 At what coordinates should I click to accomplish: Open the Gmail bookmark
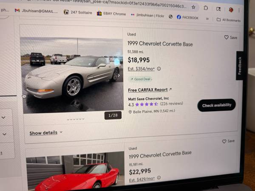pyautogui.click(x=36, y=11)
